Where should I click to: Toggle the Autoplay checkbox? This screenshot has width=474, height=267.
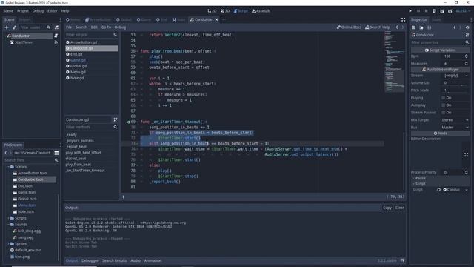(443, 105)
